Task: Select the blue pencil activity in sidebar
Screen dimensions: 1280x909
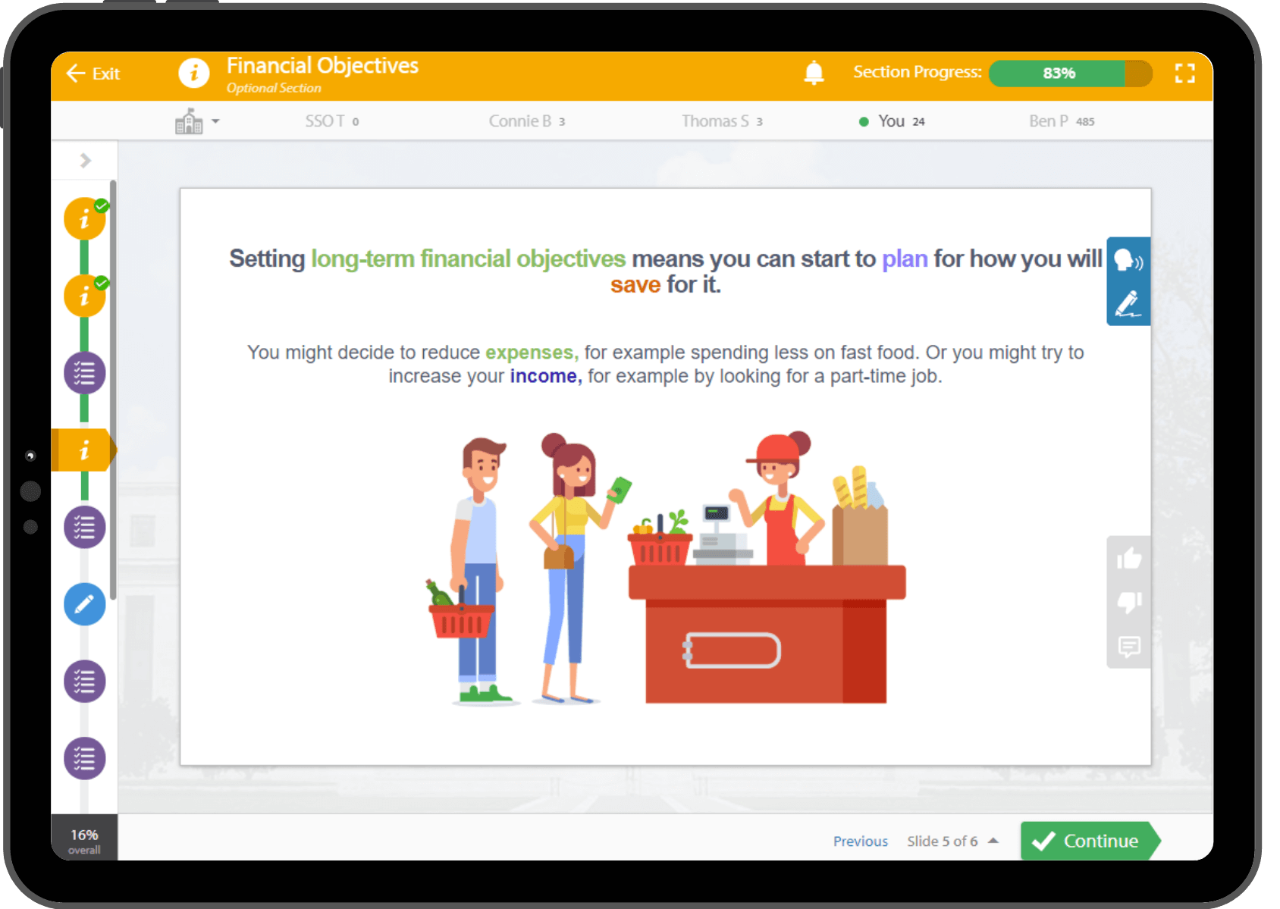Action: coord(85,604)
